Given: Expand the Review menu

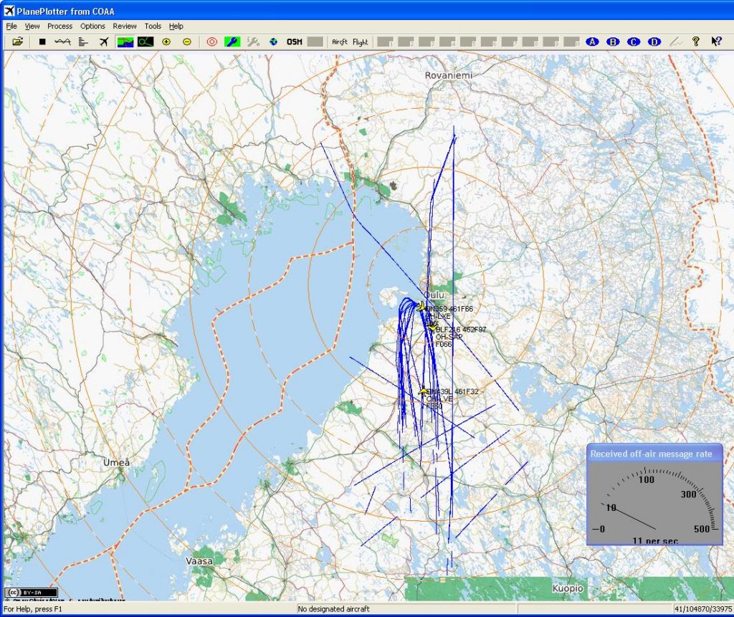Looking at the screenshot, I should tap(125, 26).
